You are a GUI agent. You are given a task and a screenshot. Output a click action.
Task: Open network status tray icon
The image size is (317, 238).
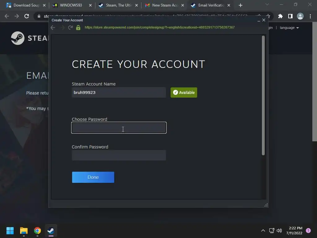[272, 231]
